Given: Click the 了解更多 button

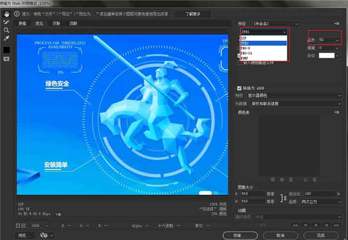Looking at the screenshot, I should [193, 14].
